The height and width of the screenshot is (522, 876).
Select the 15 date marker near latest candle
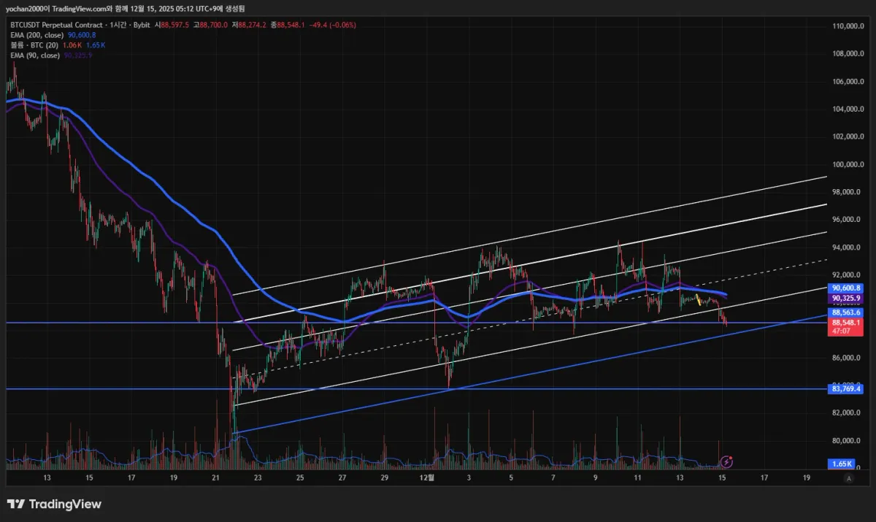[x=722, y=477]
